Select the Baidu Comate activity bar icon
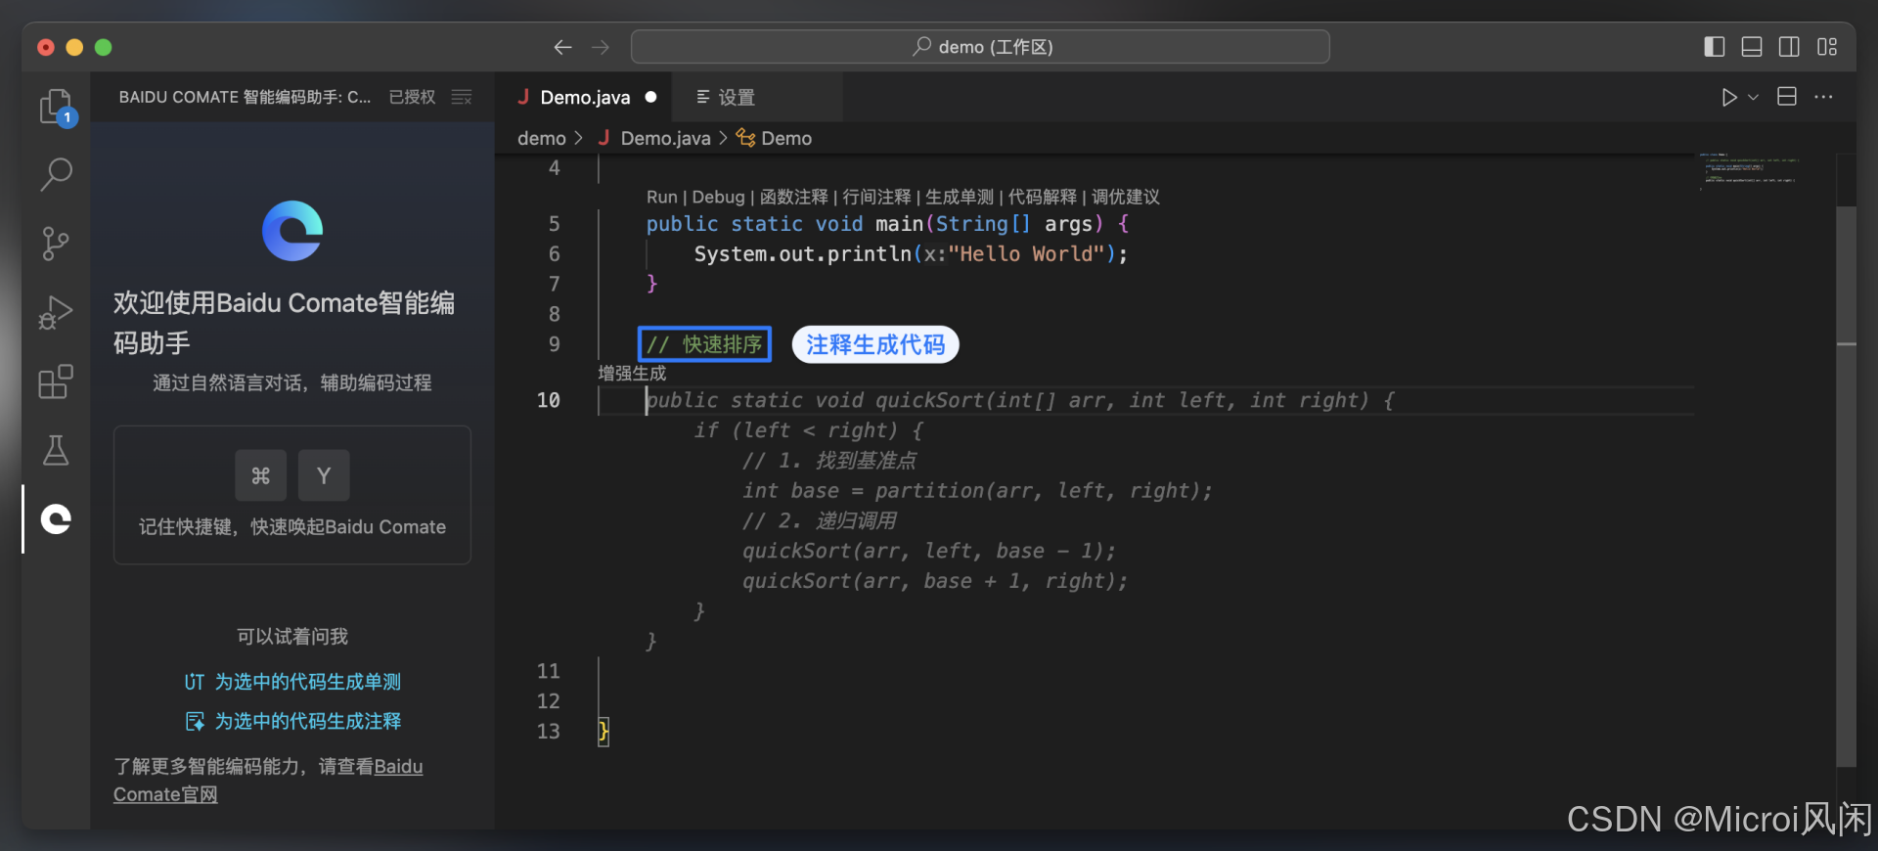This screenshot has width=1878, height=851. coord(56,519)
